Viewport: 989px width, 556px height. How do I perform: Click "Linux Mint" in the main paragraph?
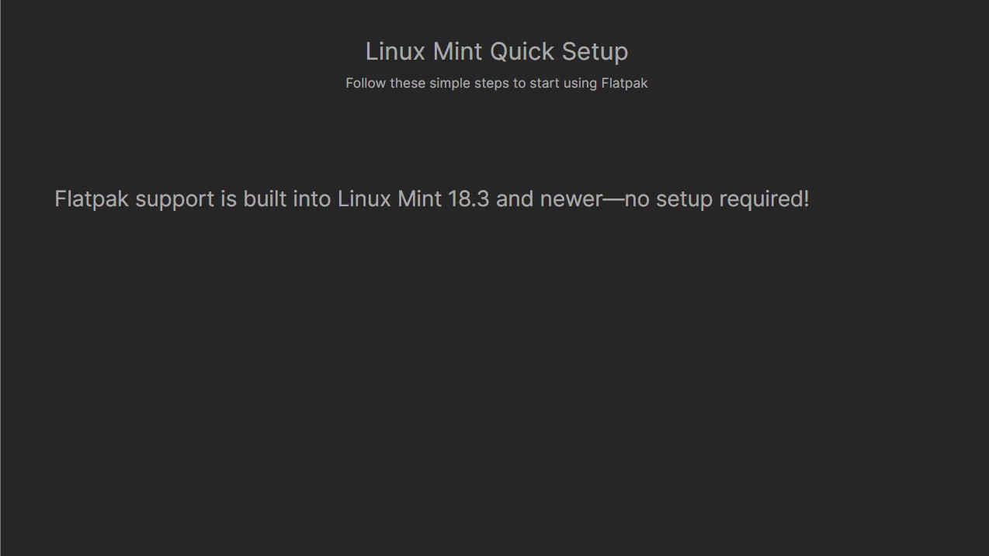point(390,199)
